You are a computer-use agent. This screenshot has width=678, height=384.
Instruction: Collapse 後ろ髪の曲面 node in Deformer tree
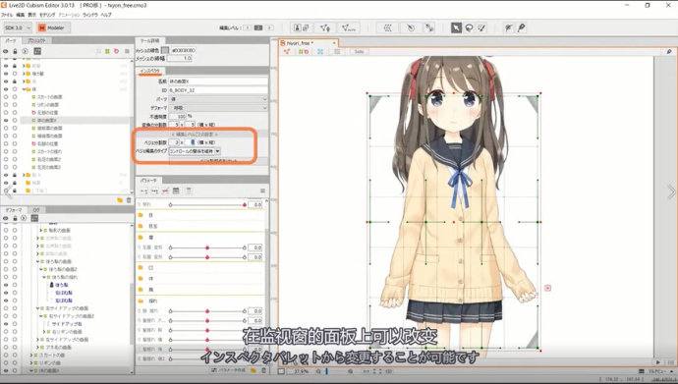pyautogui.click(x=38, y=261)
